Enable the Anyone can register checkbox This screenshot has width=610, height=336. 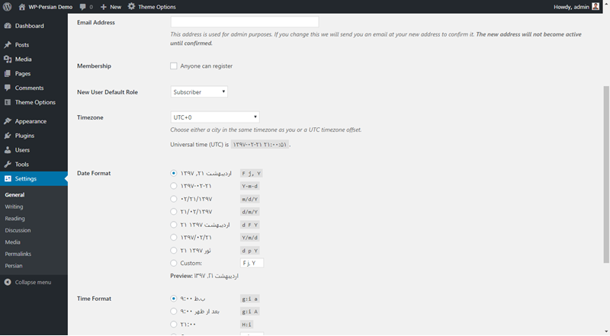[x=174, y=66]
